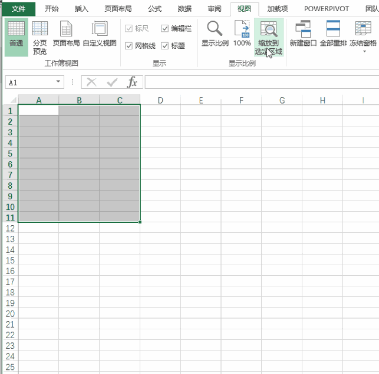The image size is (379, 374).
Task: Open a 新建窗口 new window
Action: pyautogui.click(x=303, y=34)
